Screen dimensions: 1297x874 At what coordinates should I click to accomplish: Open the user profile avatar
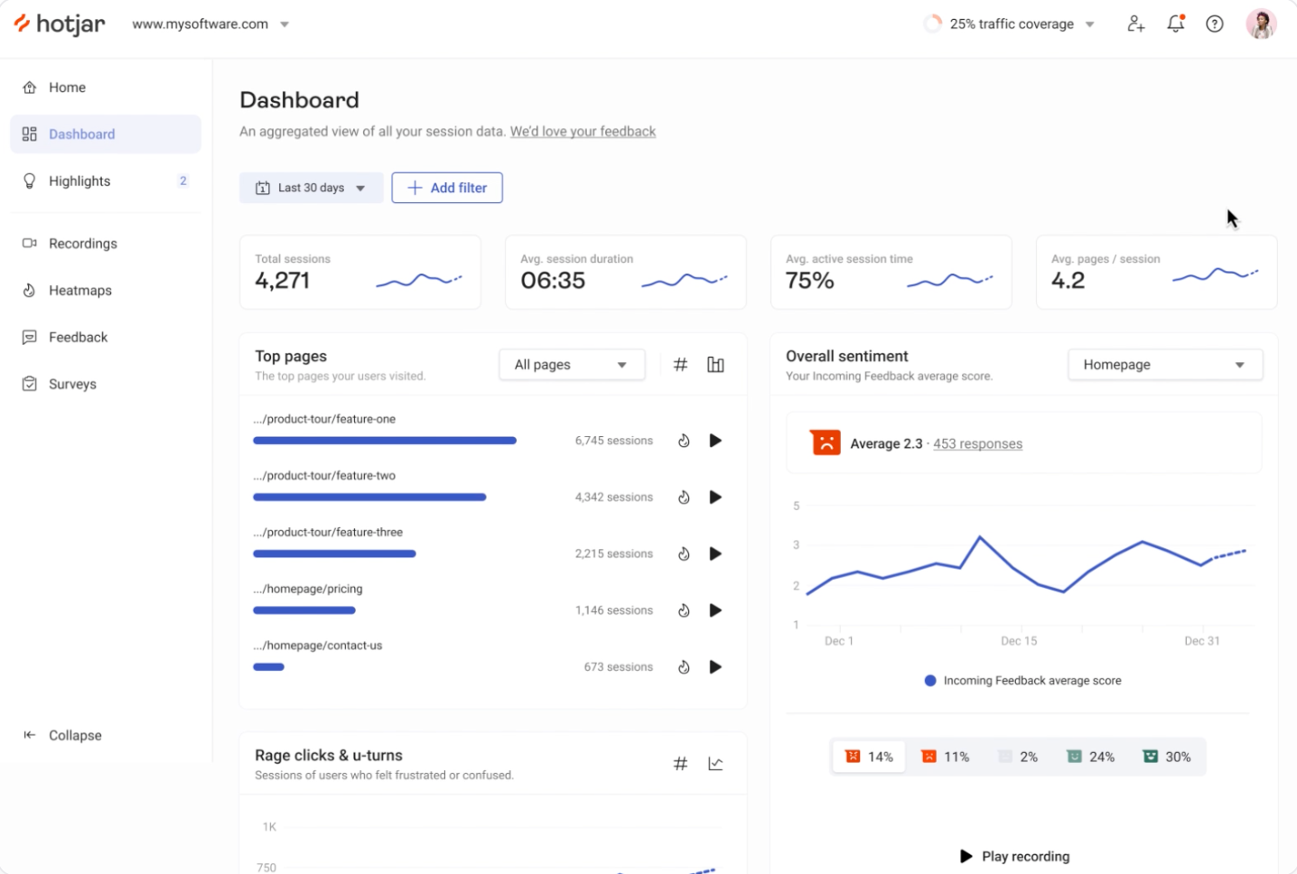(x=1261, y=24)
